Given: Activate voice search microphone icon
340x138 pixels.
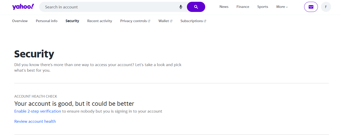Looking at the screenshot, I should point(181,7).
